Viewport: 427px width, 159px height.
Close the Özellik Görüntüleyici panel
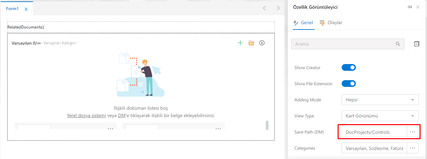[x=418, y=7]
